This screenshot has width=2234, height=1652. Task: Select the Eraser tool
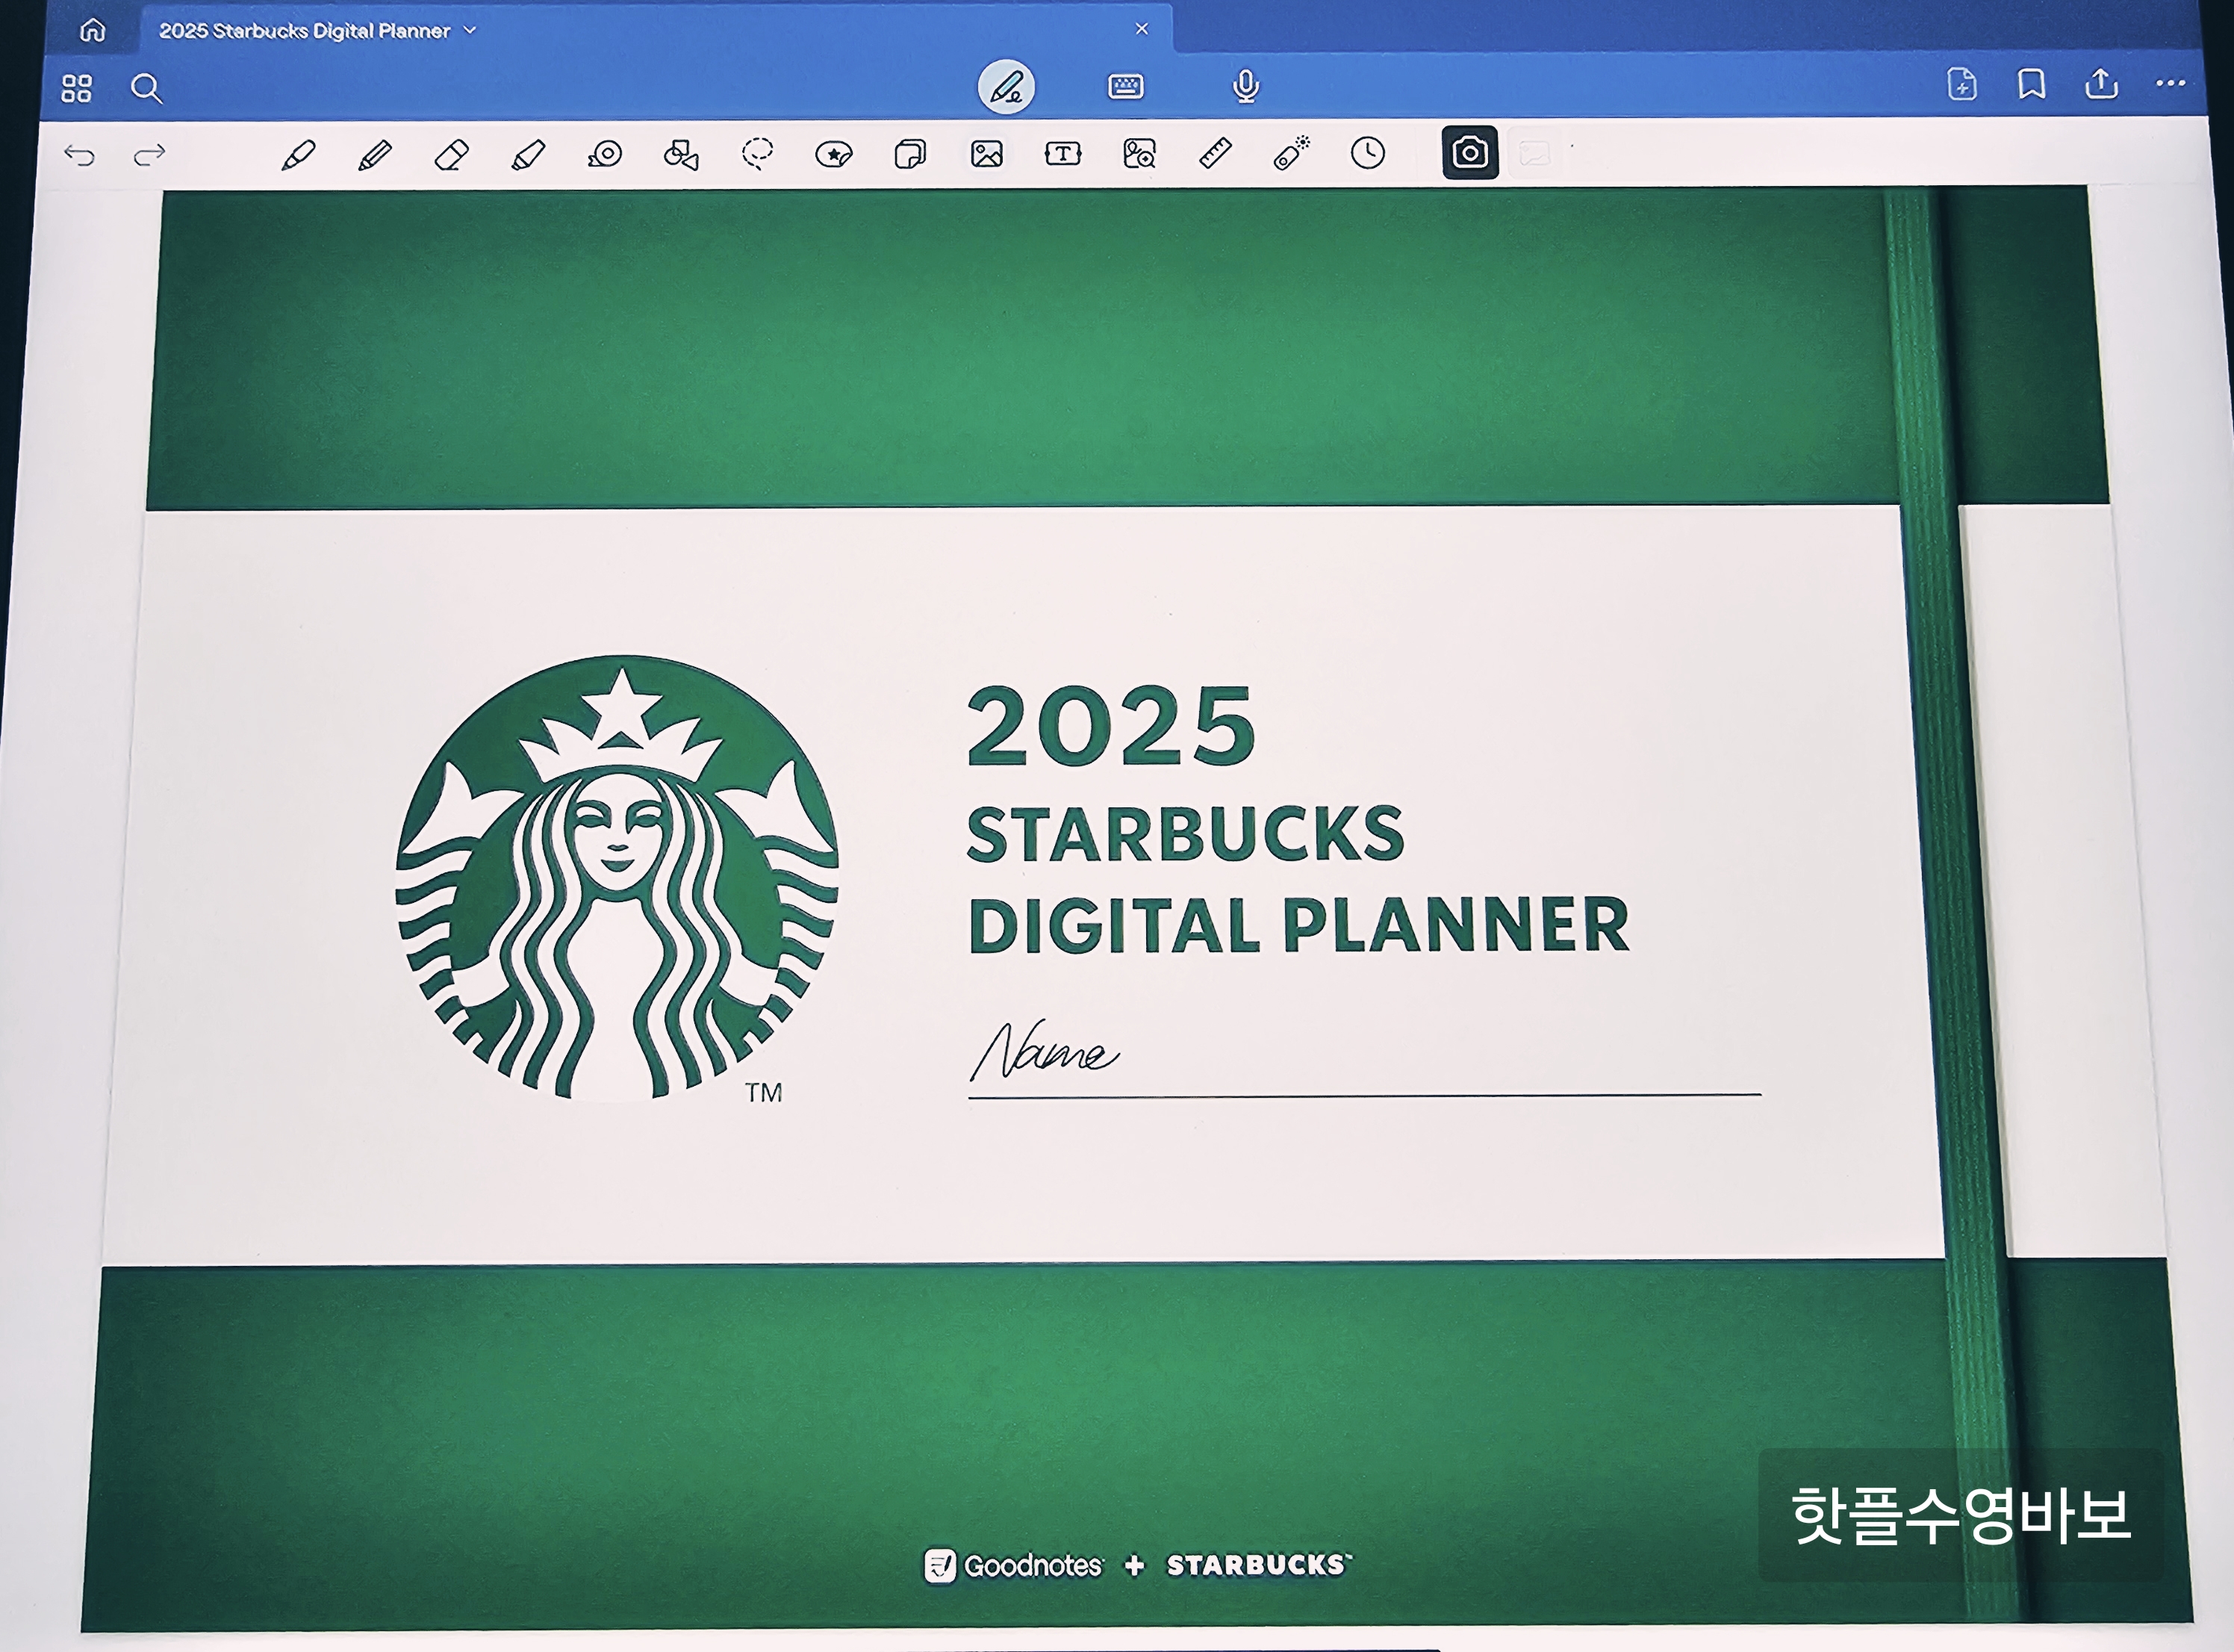pos(451,155)
